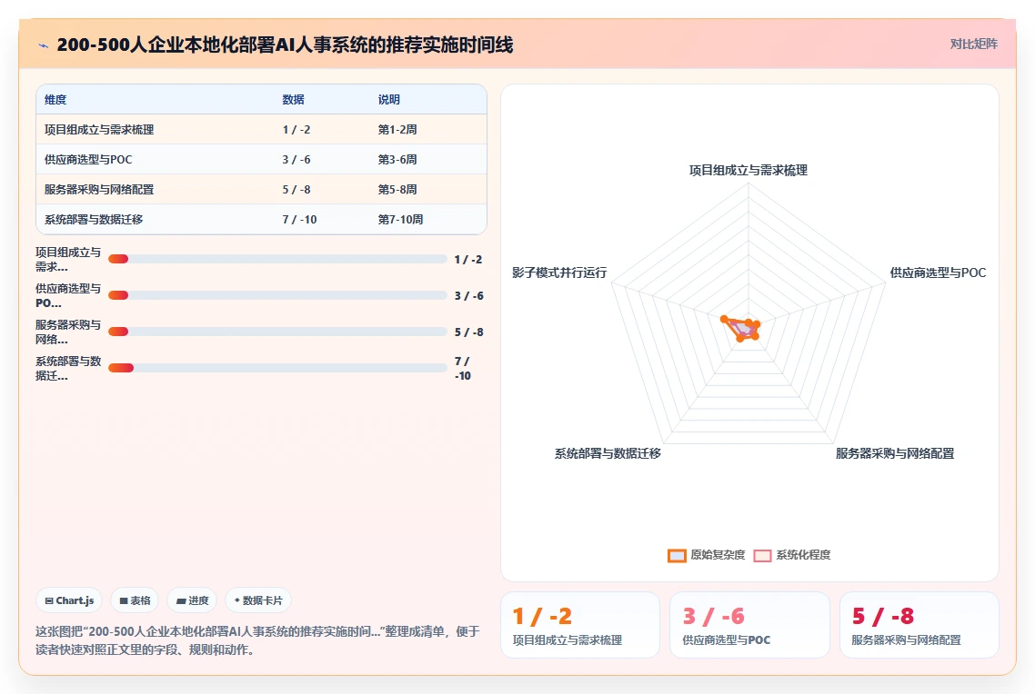
Task: Click the progress value 7 / -10
Action: (463, 369)
